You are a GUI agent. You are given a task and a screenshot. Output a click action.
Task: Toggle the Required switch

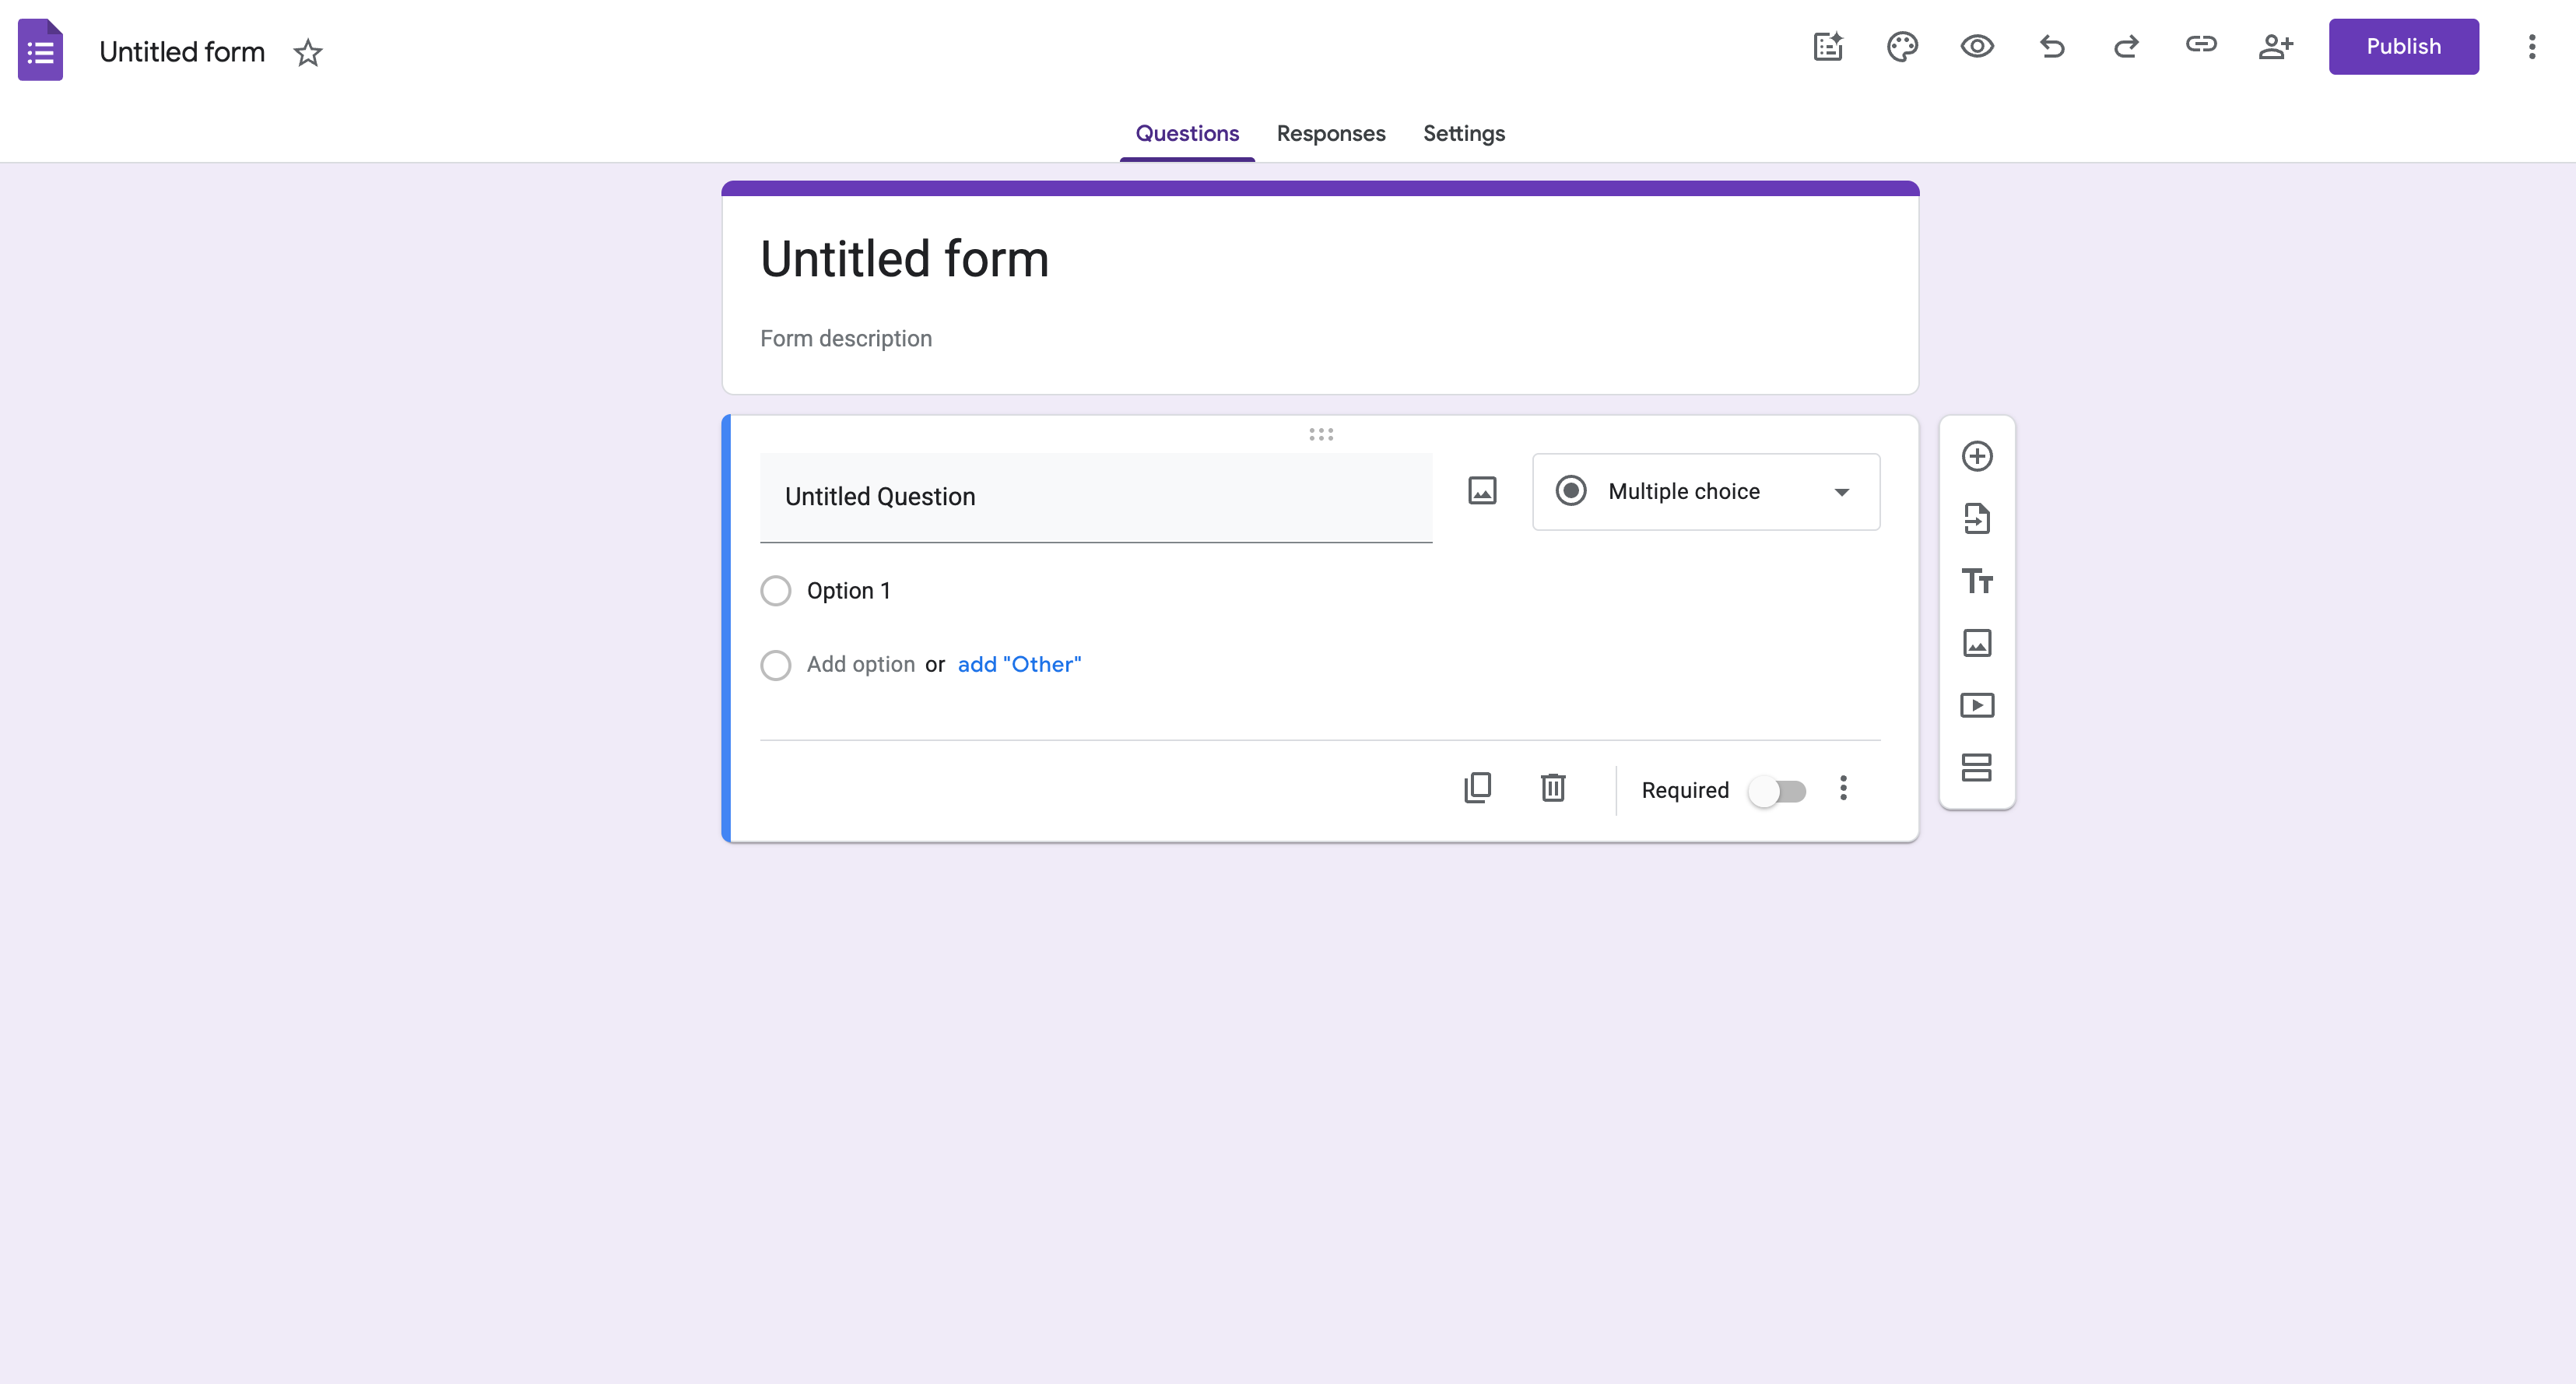(x=1777, y=791)
